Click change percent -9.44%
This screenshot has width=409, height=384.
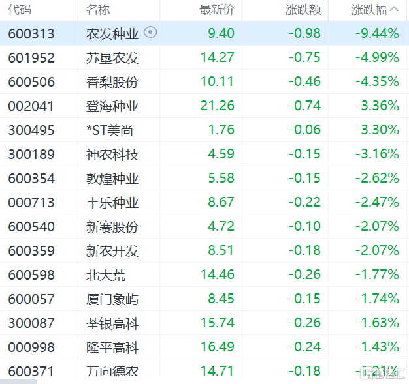(x=378, y=33)
